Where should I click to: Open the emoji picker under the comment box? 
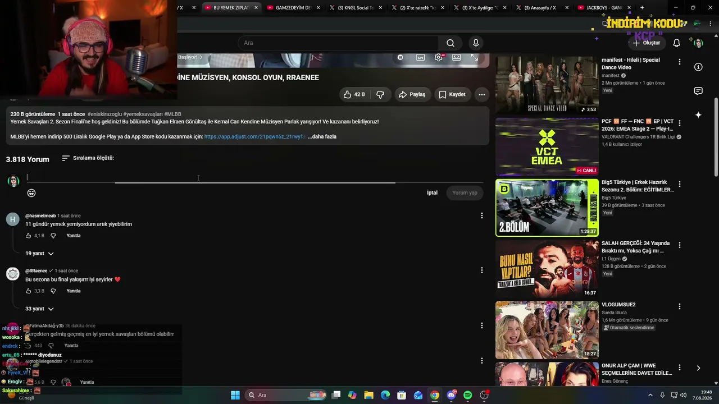coord(31,193)
